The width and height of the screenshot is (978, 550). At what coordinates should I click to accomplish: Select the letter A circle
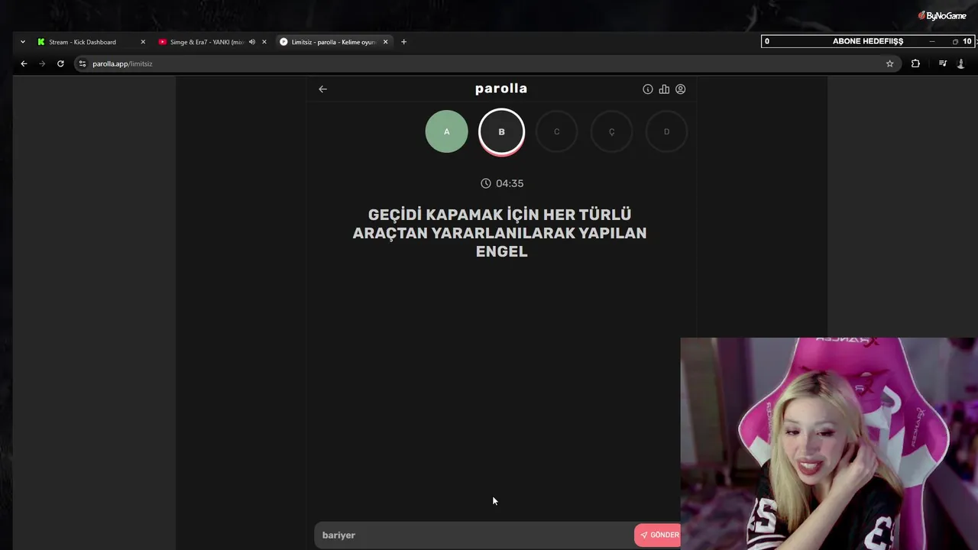pyautogui.click(x=446, y=131)
